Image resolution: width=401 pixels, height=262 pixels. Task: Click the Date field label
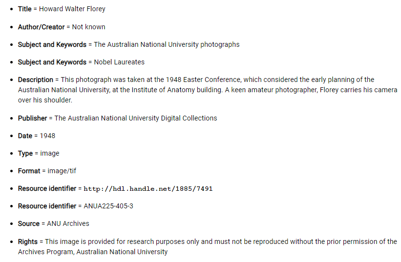[25, 136]
